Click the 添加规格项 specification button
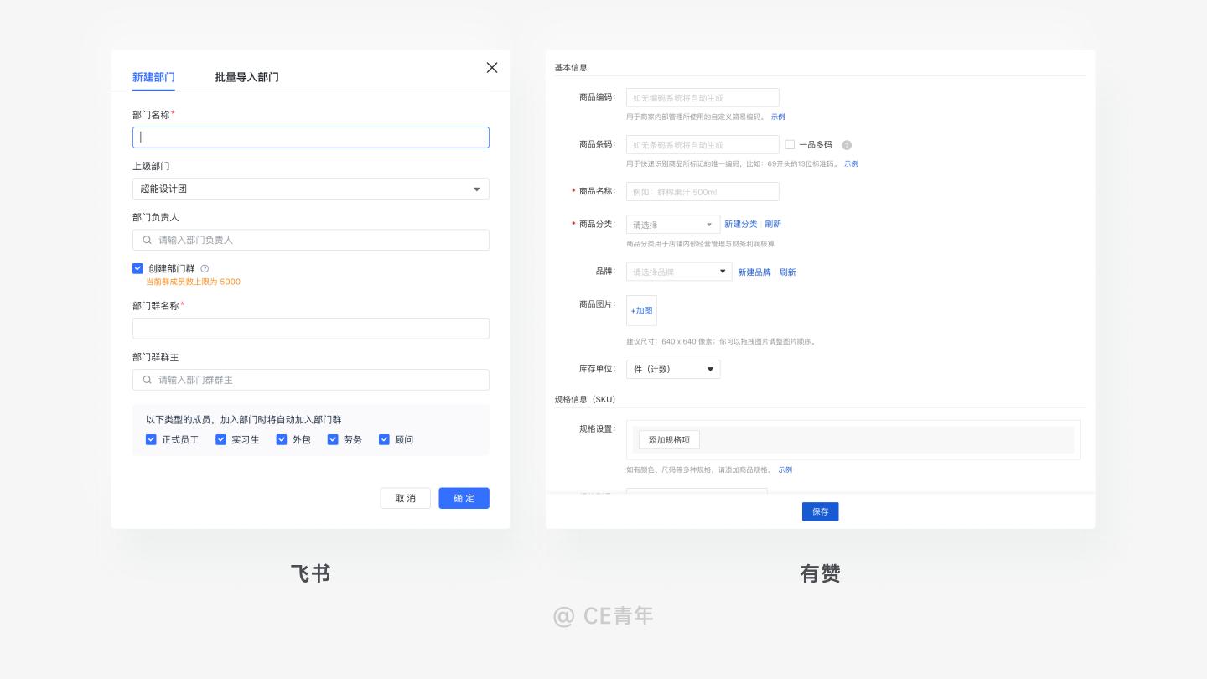 (669, 439)
